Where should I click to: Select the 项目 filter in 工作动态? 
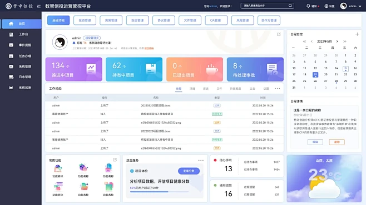(192, 89)
